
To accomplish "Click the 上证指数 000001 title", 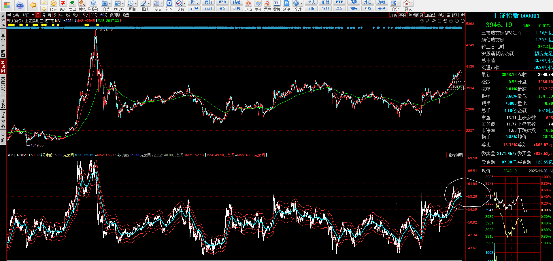I will (516, 16).
